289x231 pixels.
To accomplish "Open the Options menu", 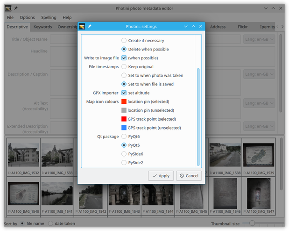I will pyautogui.click(x=27, y=18).
